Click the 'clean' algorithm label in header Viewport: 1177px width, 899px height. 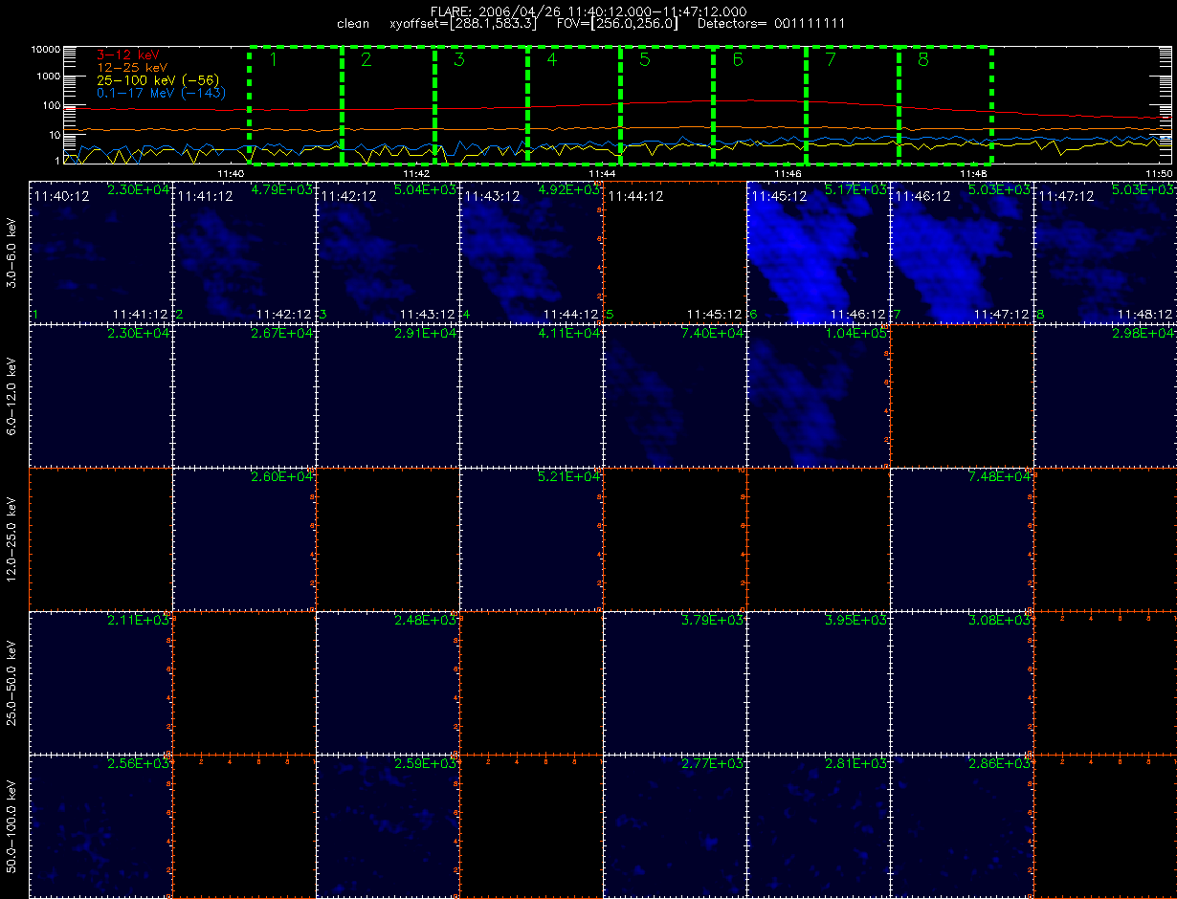point(353,23)
